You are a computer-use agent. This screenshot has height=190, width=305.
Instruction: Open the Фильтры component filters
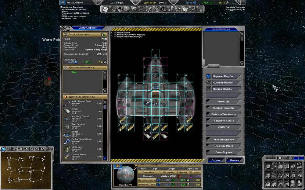coord(224,102)
